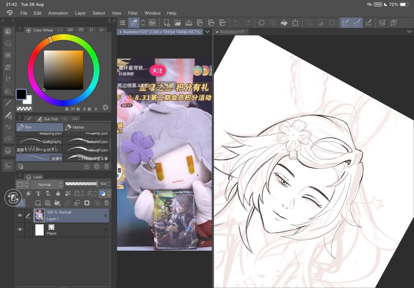Click the duplicate sub tool icon
Viewport: 414px width, 288px height.
tap(96, 167)
